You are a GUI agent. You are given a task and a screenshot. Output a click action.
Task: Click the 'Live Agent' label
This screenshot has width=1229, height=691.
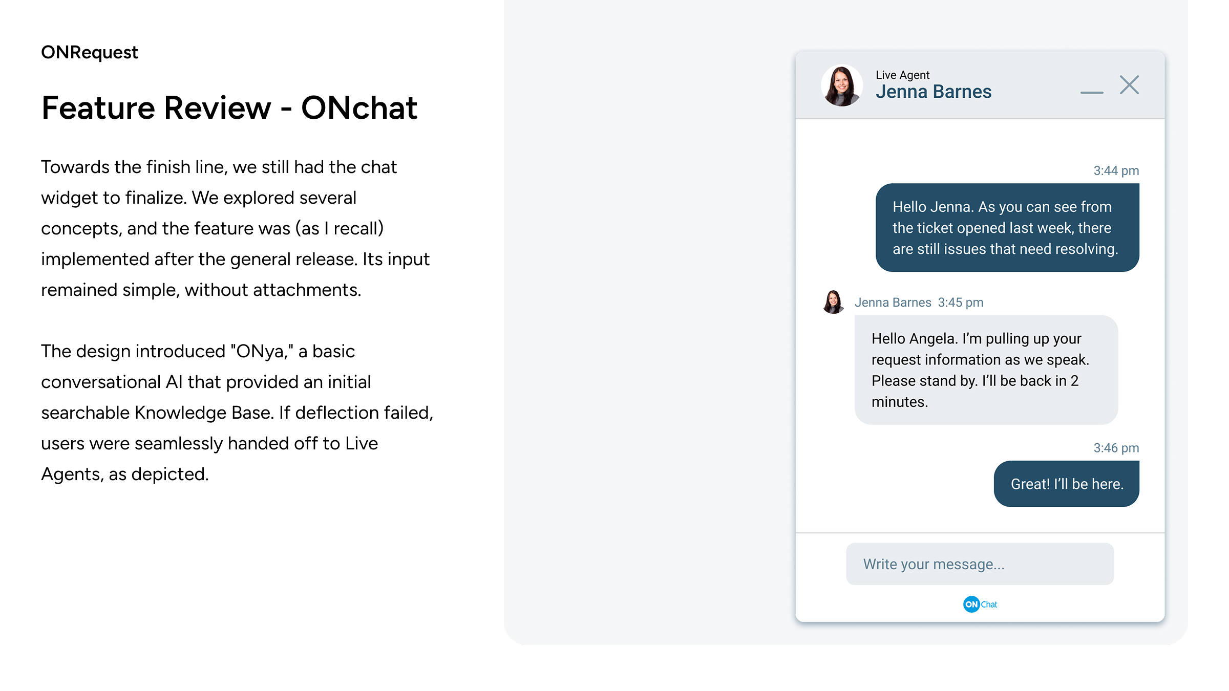(x=902, y=75)
